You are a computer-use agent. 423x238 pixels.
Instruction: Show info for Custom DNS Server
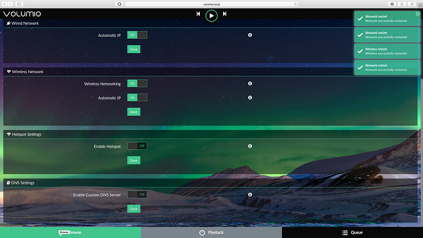[250, 194]
